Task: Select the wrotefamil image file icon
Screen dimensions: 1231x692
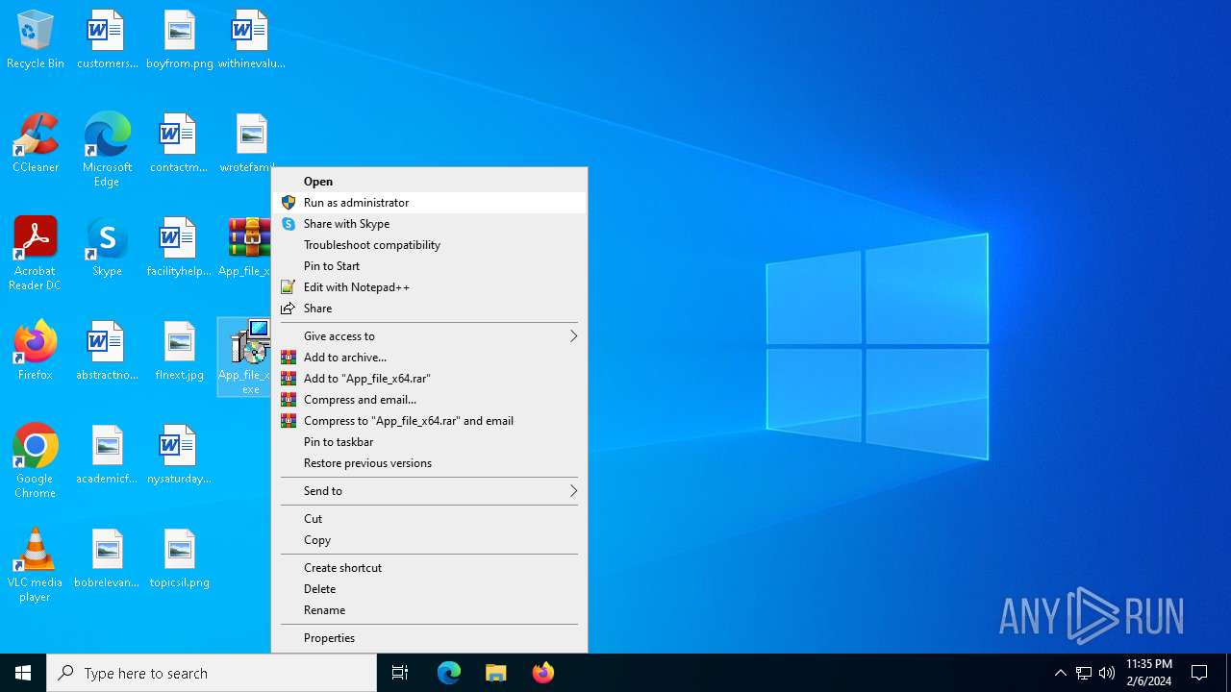Action: click(248, 143)
